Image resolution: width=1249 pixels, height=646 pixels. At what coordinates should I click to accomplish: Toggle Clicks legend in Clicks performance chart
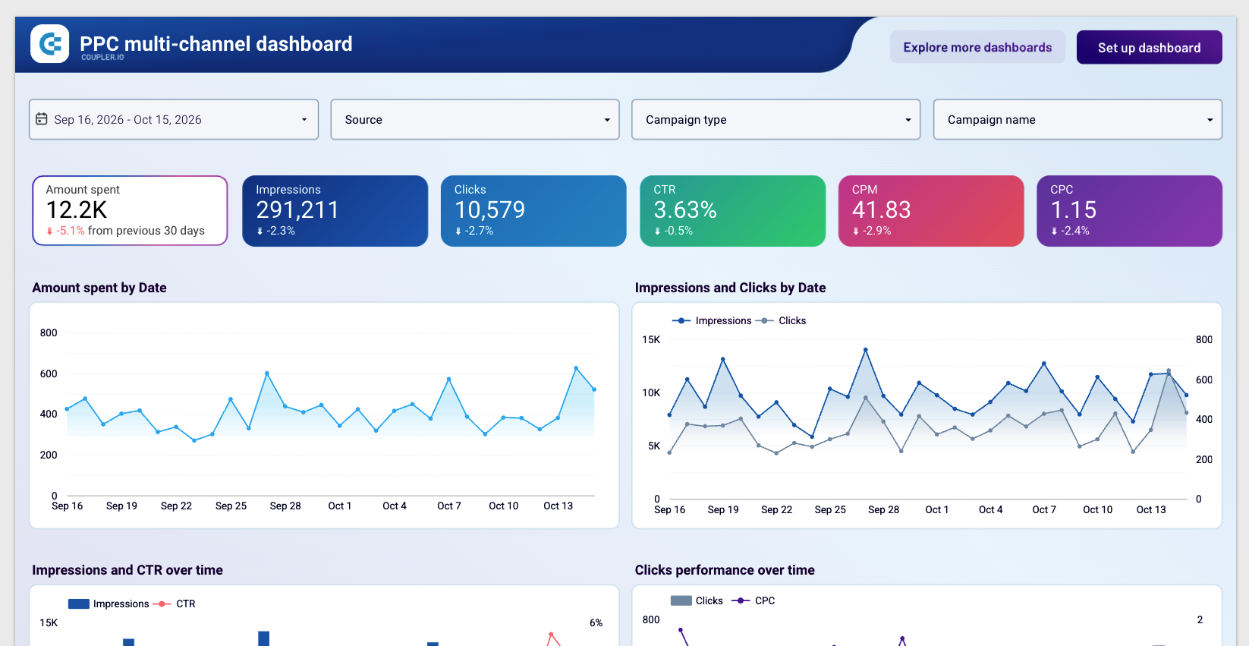pyautogui.click(x=697, y=600)
